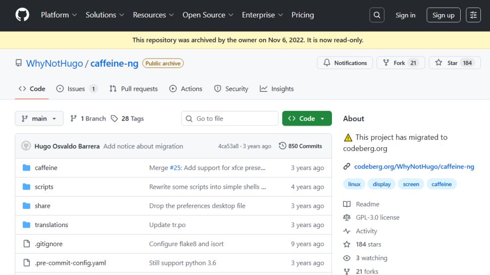This screenshot has width=490, height=275.
Task: Expand the Platform menu
Action: (x=59, y=15)
